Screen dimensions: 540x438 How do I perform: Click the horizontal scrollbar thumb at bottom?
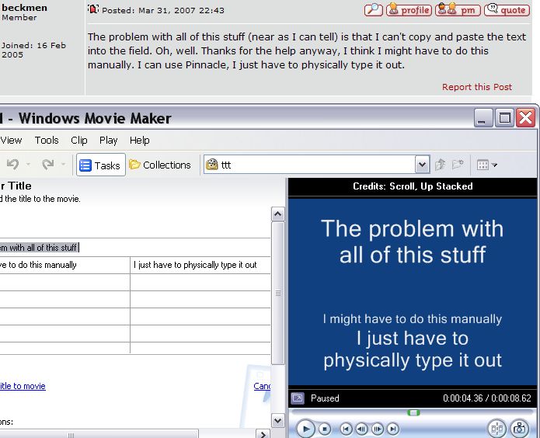[99, 435]
